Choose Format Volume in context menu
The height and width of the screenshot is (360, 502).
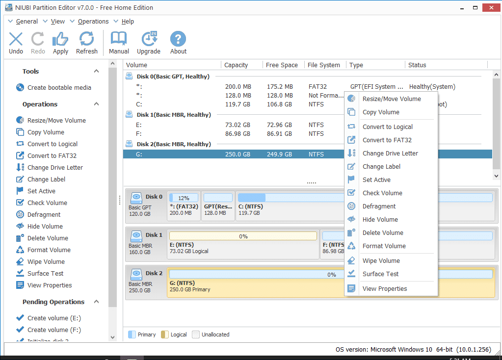point(391,246)
